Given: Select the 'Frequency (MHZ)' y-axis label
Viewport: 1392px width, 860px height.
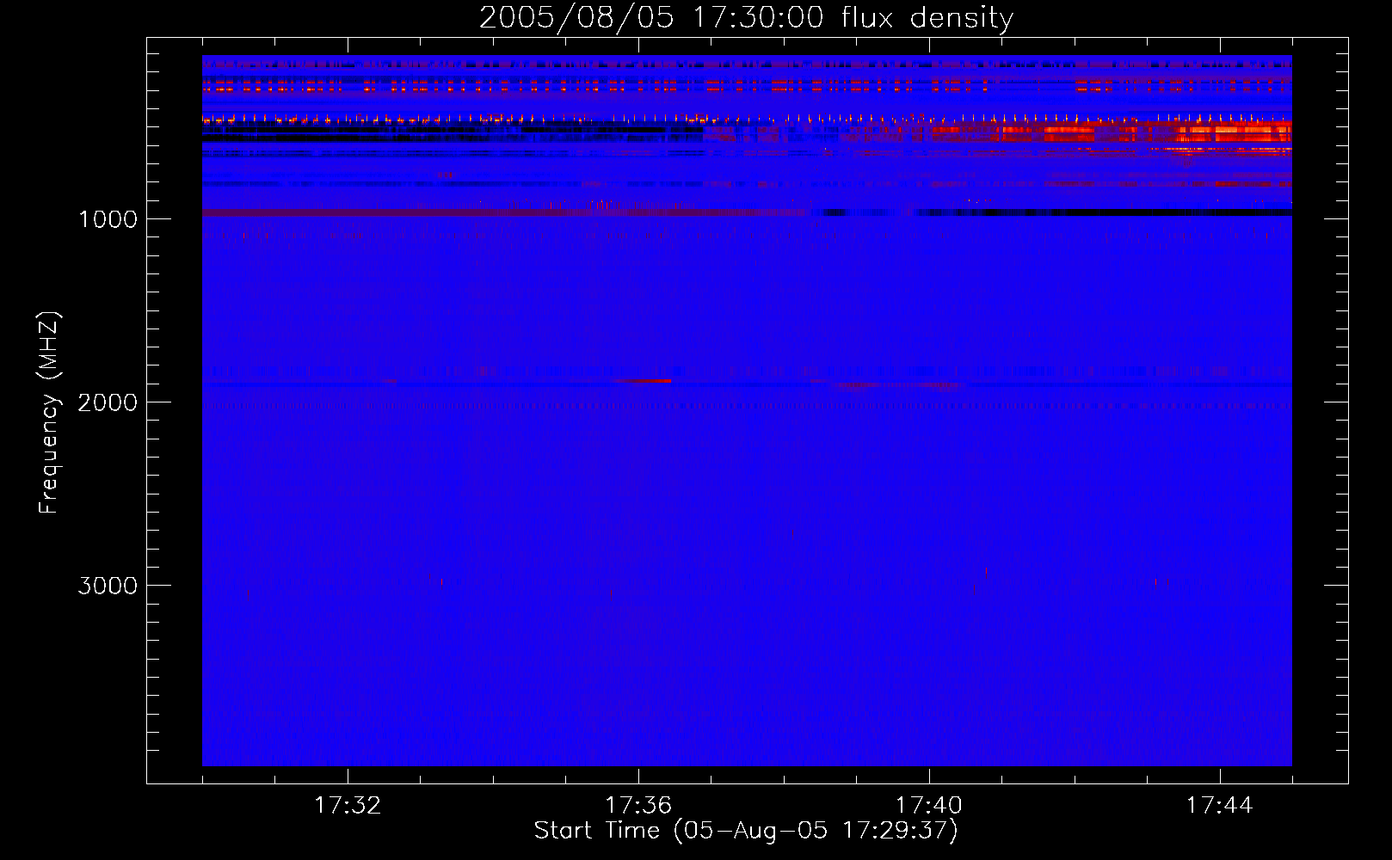Looking at the screenshot, I should pos(49,413).
